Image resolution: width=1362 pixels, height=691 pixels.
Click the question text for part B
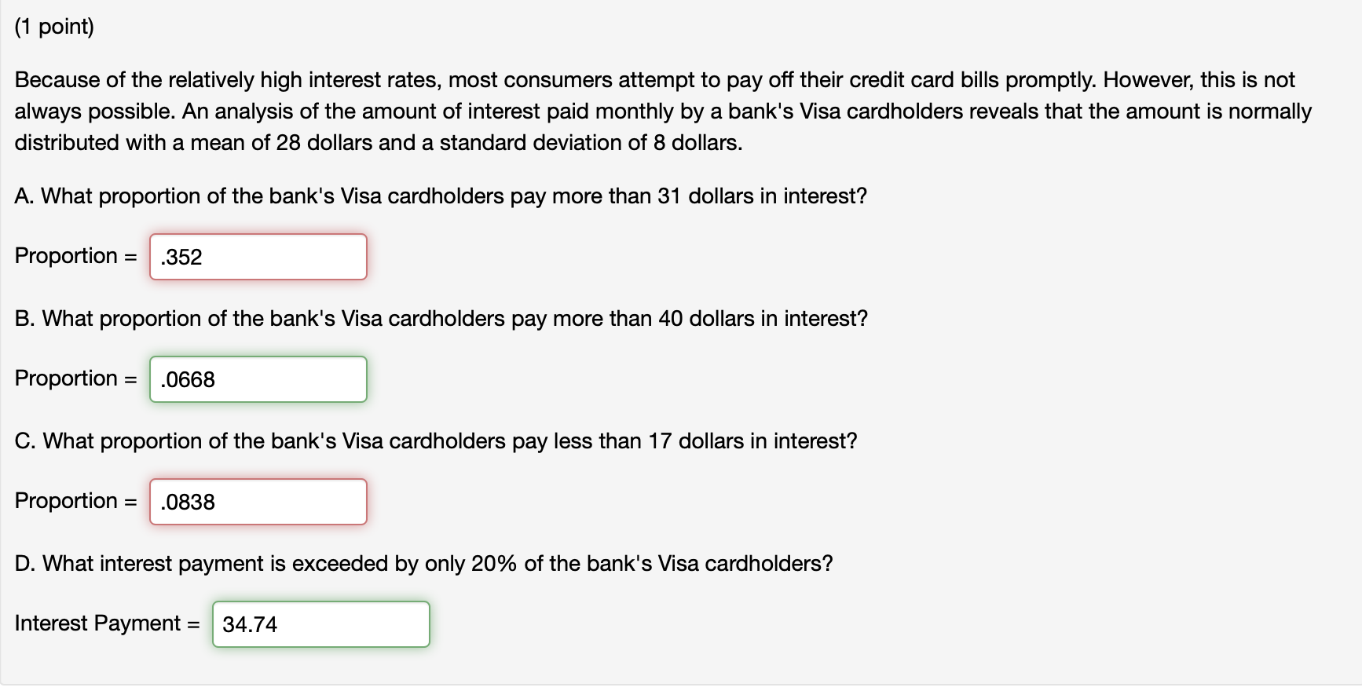(x=440, y=319)
